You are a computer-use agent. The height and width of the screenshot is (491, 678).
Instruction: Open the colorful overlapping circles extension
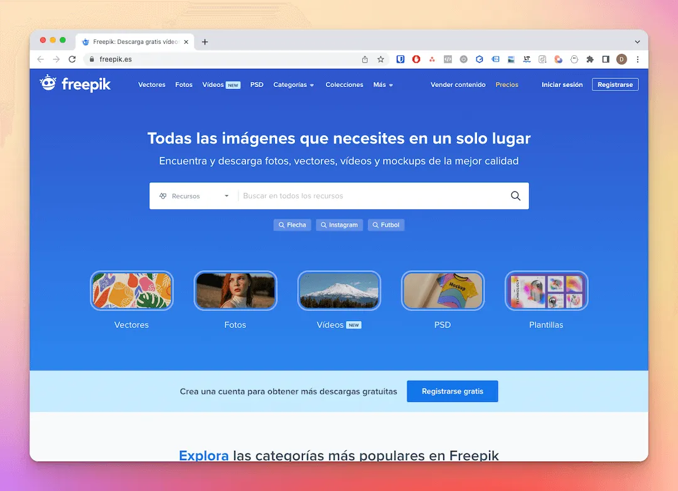558,59
